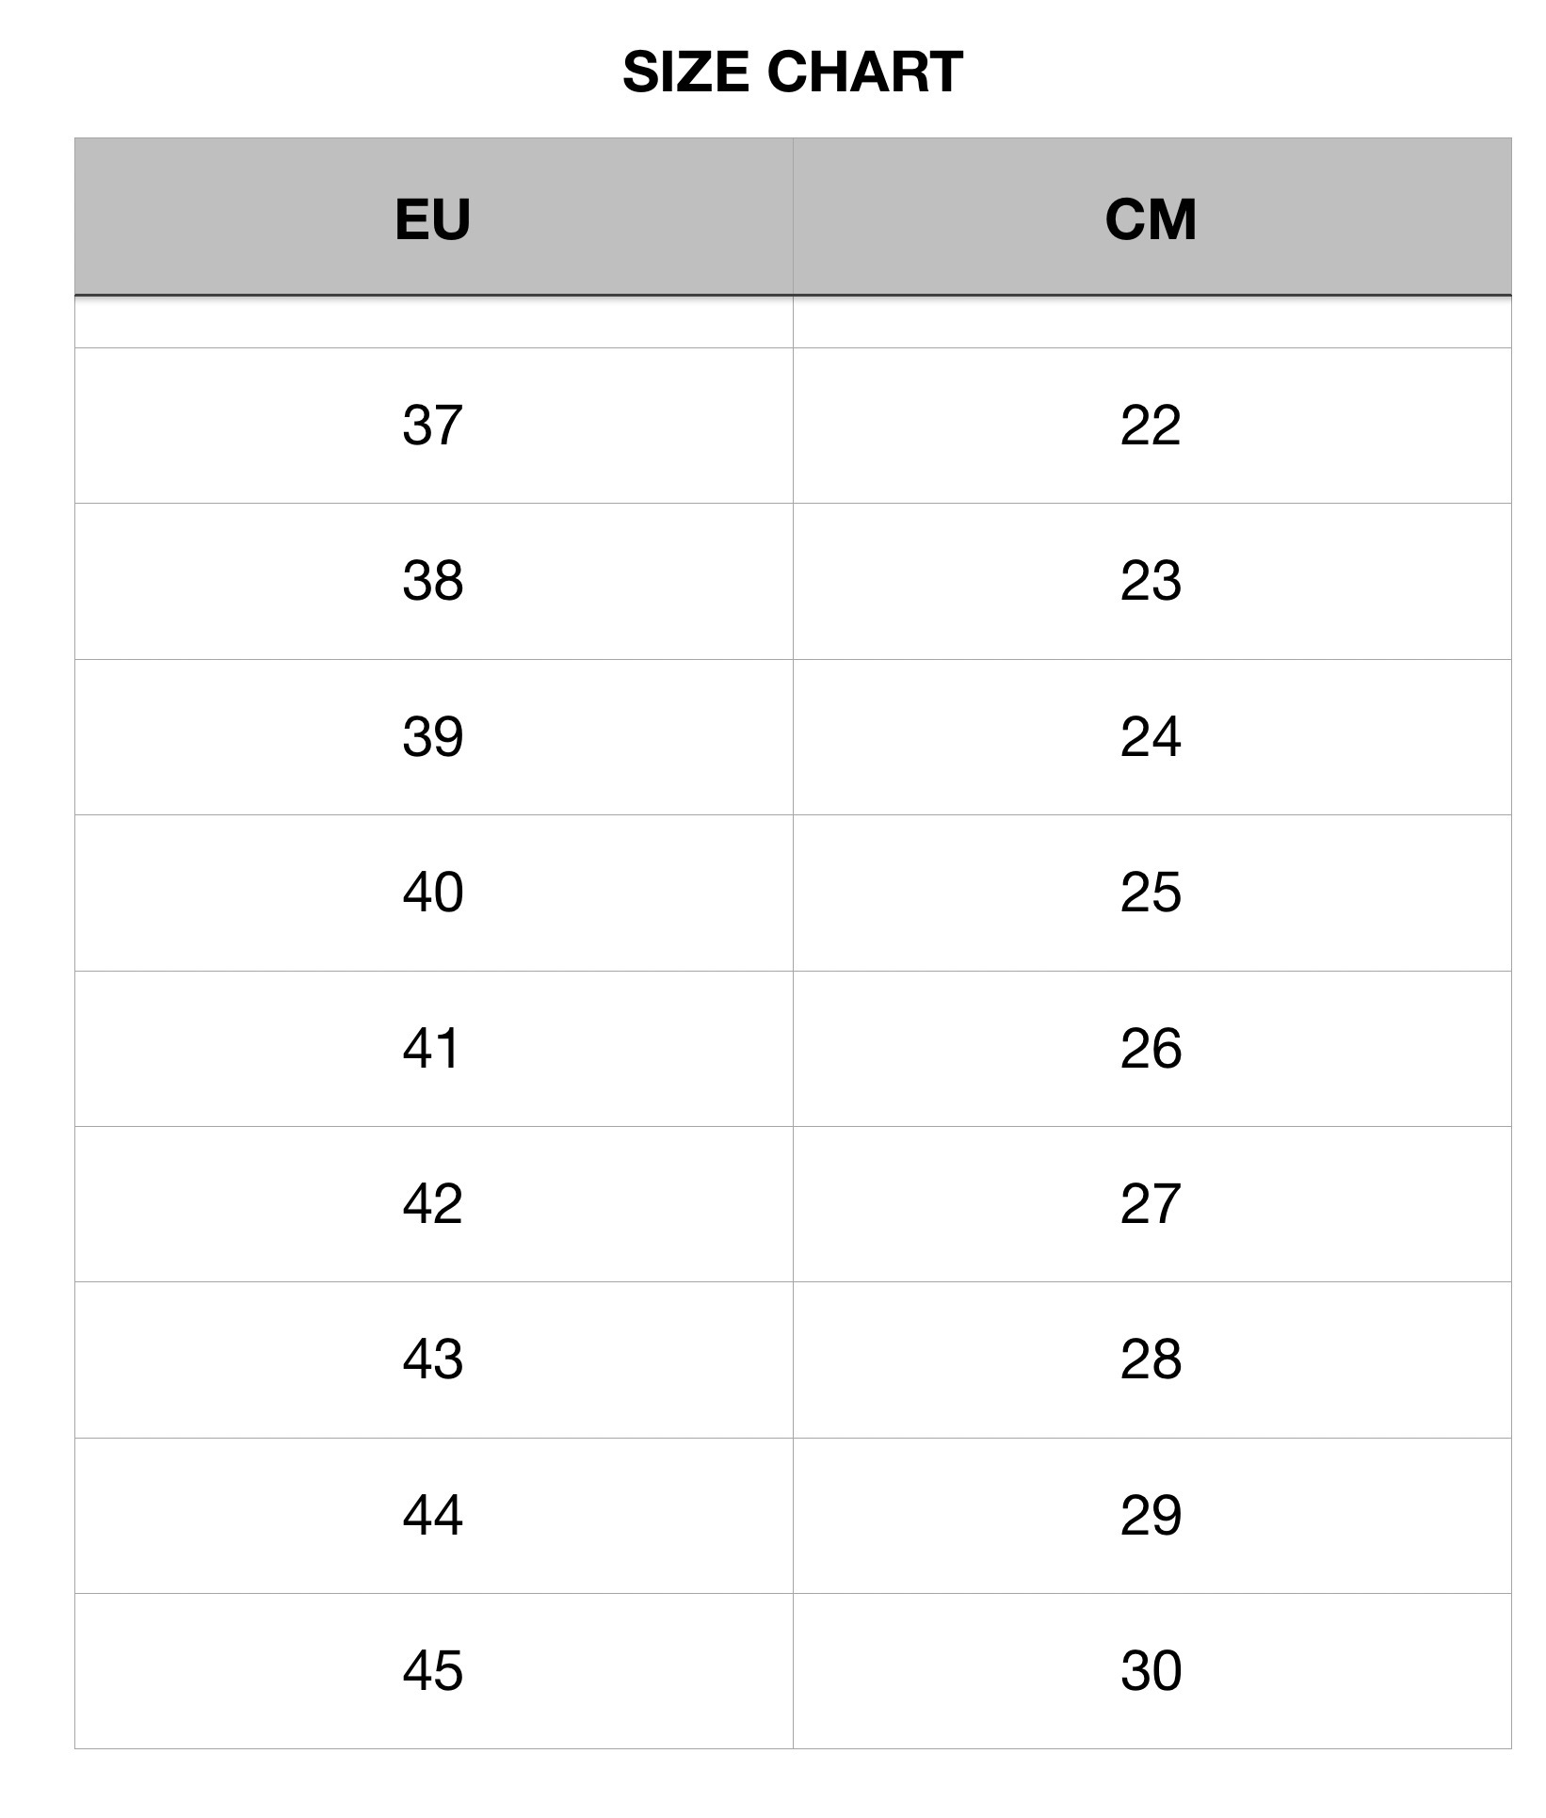Select the 22 cm cell
Viewport: 1546px width, 1818px height.
click(x=1151, y=426)
